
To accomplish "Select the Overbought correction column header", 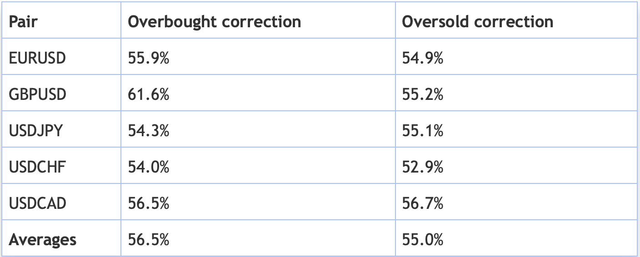I will click(x=215, y=22).
